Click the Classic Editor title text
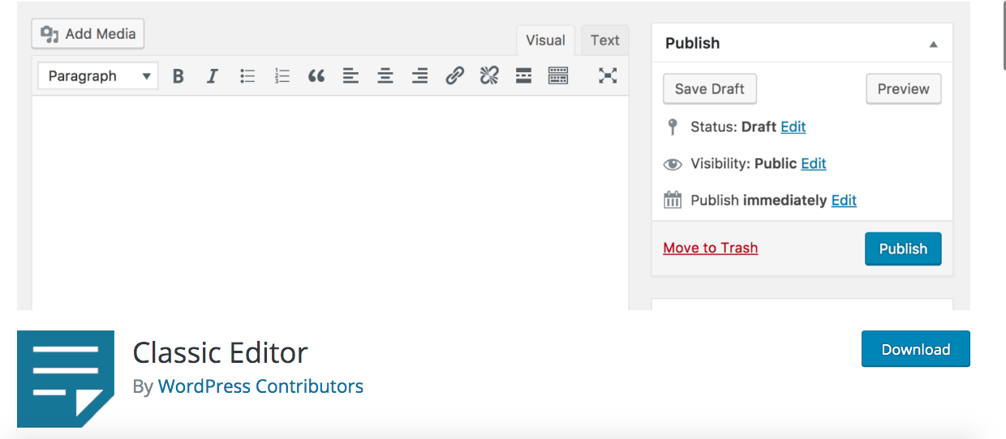1006x439 pixels. [x=220, y=352]
